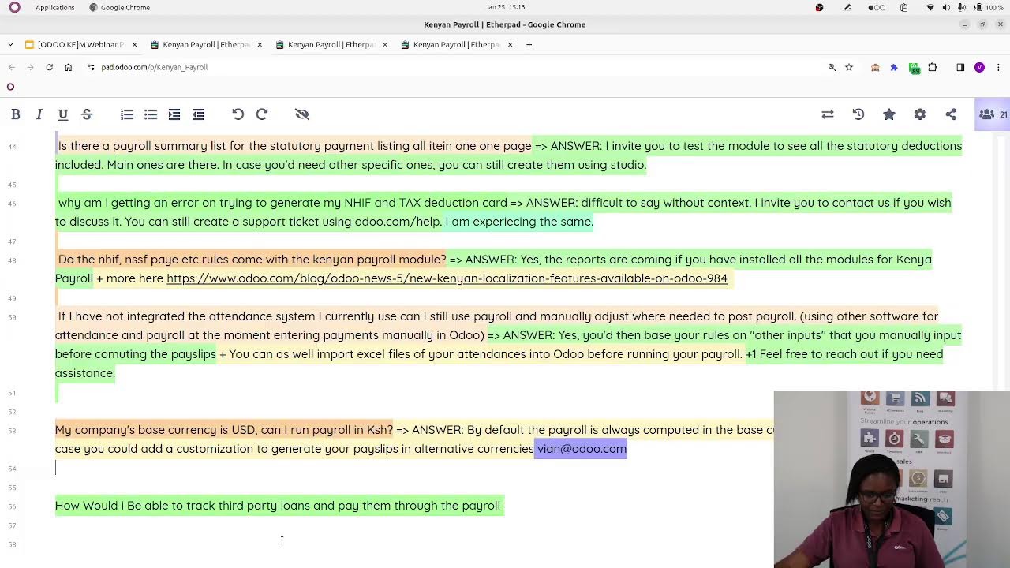The height and width of the screenshot is (568, 1010).
Task: Click question about third party loans
Action: [278, 506]
